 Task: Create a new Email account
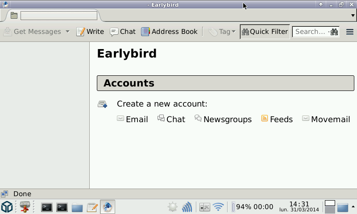coord(133,119)
